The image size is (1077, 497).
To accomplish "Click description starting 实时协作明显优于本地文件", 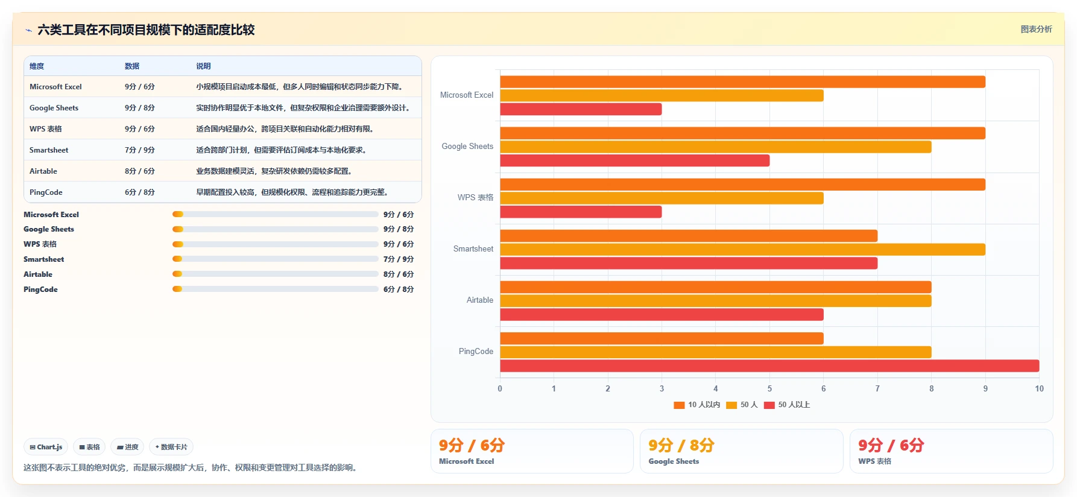I will coord(304,108).
